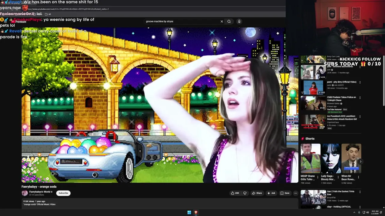Open Ice Poseidon's NYE Leechfest thumbnail
Image resolution: width=385 pixels, height=216 pixels.
(313, 122)
